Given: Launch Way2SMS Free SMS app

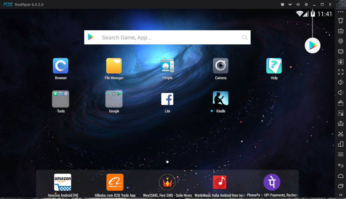Looking at the screenshot, I should point(167,182).
